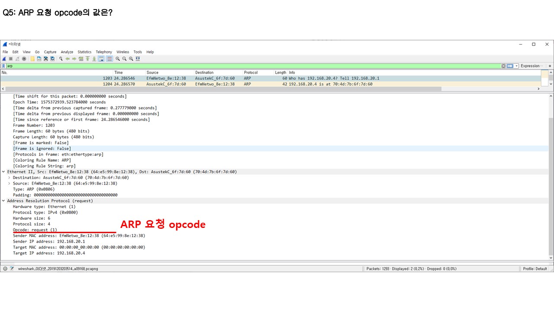The width and height of the screenshot is (554, 312).
Task: Toggle auto-scroll during live capture
Action: tap(101, 58)
